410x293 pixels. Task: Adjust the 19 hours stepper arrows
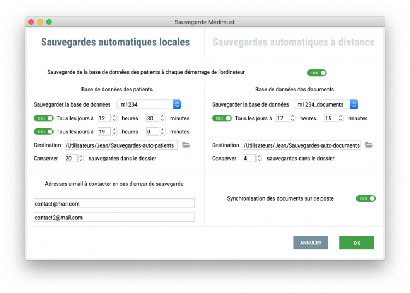[x=114, y=132]
